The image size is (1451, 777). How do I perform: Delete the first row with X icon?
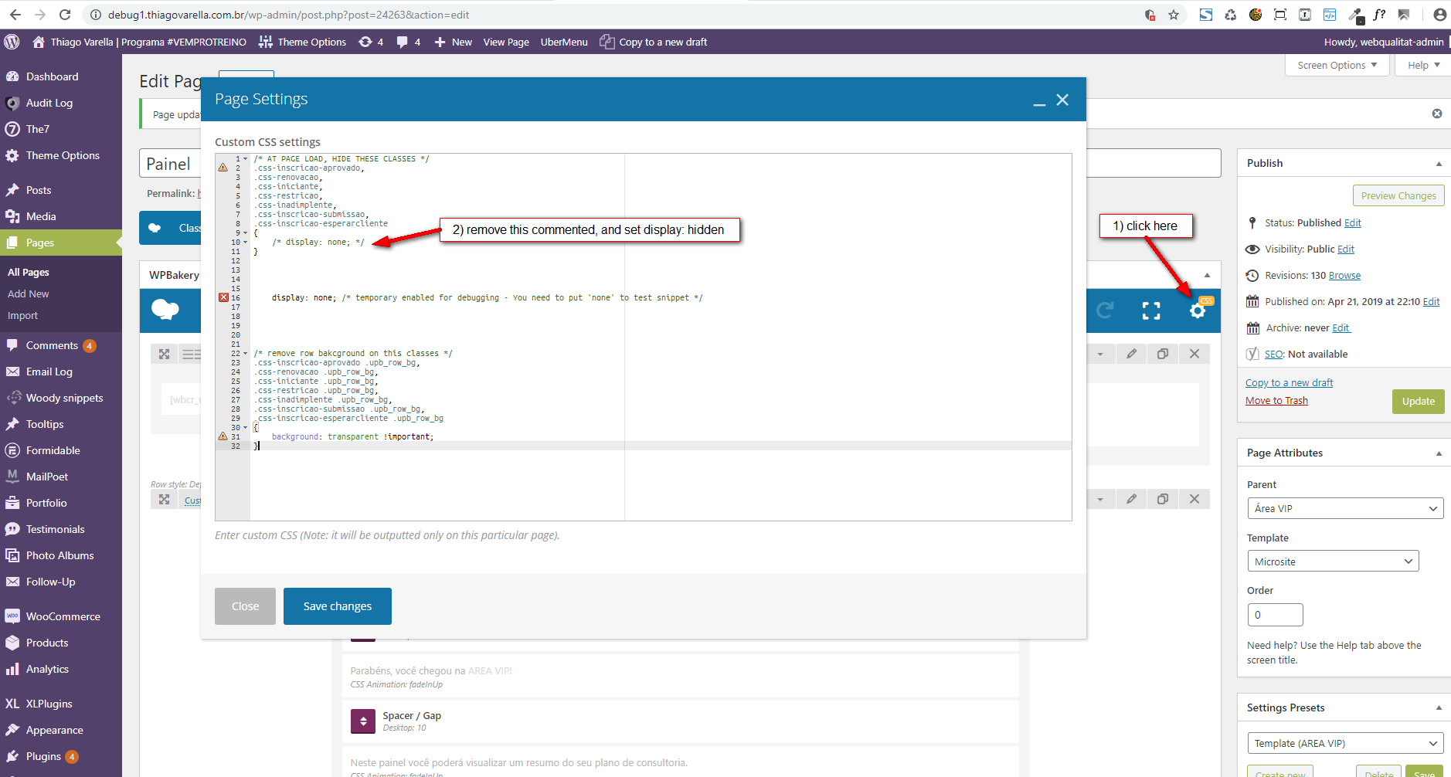[1194, 354]
